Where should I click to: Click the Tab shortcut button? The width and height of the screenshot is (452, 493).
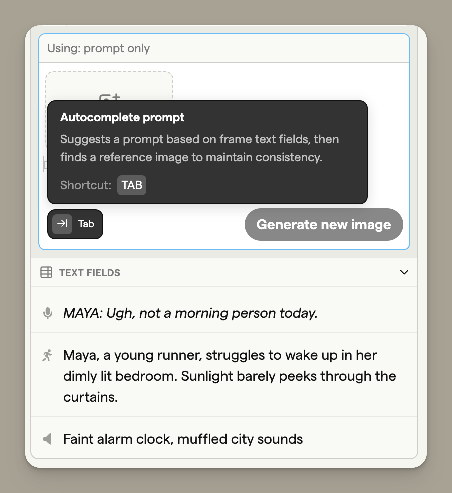pos(75,224)
